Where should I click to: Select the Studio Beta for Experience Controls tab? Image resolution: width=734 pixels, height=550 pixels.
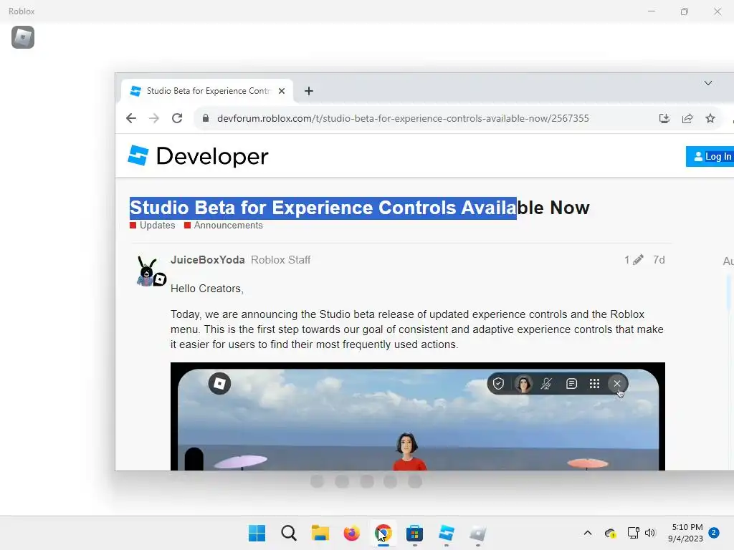pos(207,91)
